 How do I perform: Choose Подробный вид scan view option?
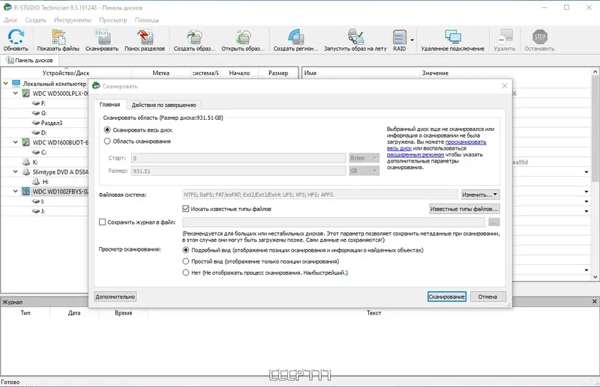click(186, 250)
